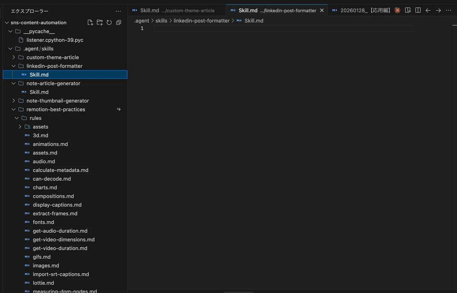Open display-captions.md file

click(x=57, y=205)
